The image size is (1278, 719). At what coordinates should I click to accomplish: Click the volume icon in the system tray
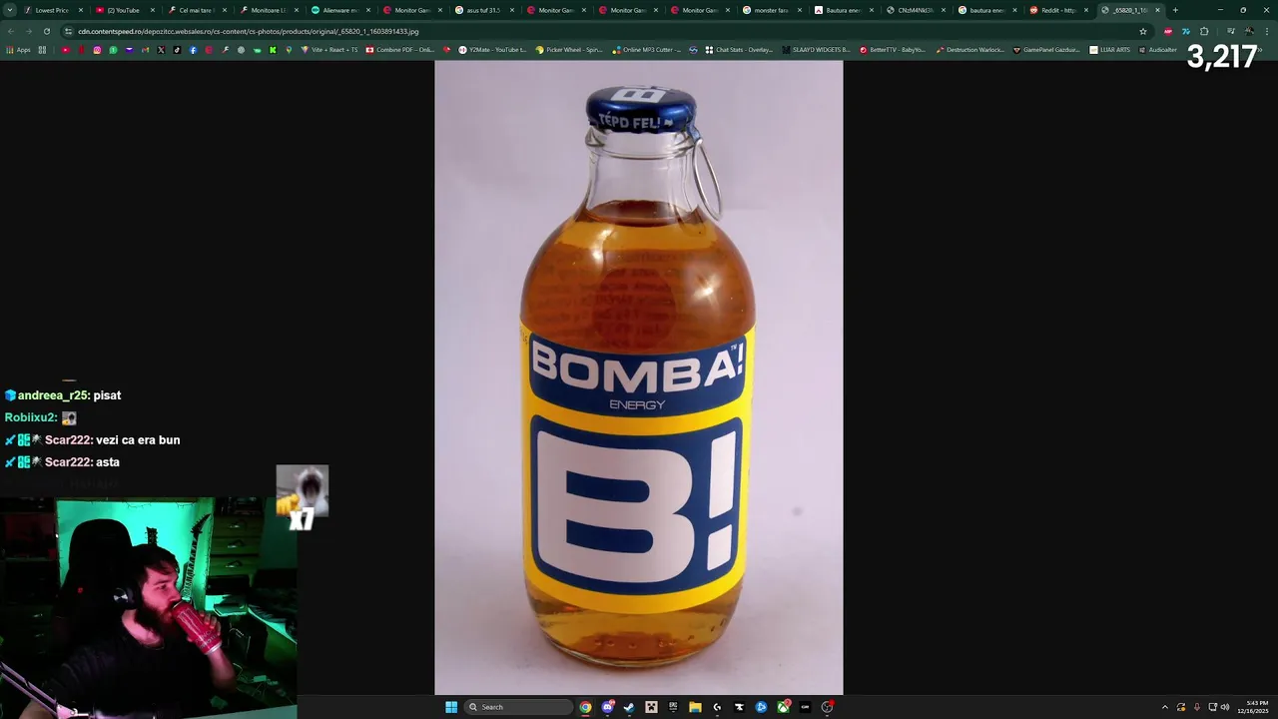tap(1225, 707)
